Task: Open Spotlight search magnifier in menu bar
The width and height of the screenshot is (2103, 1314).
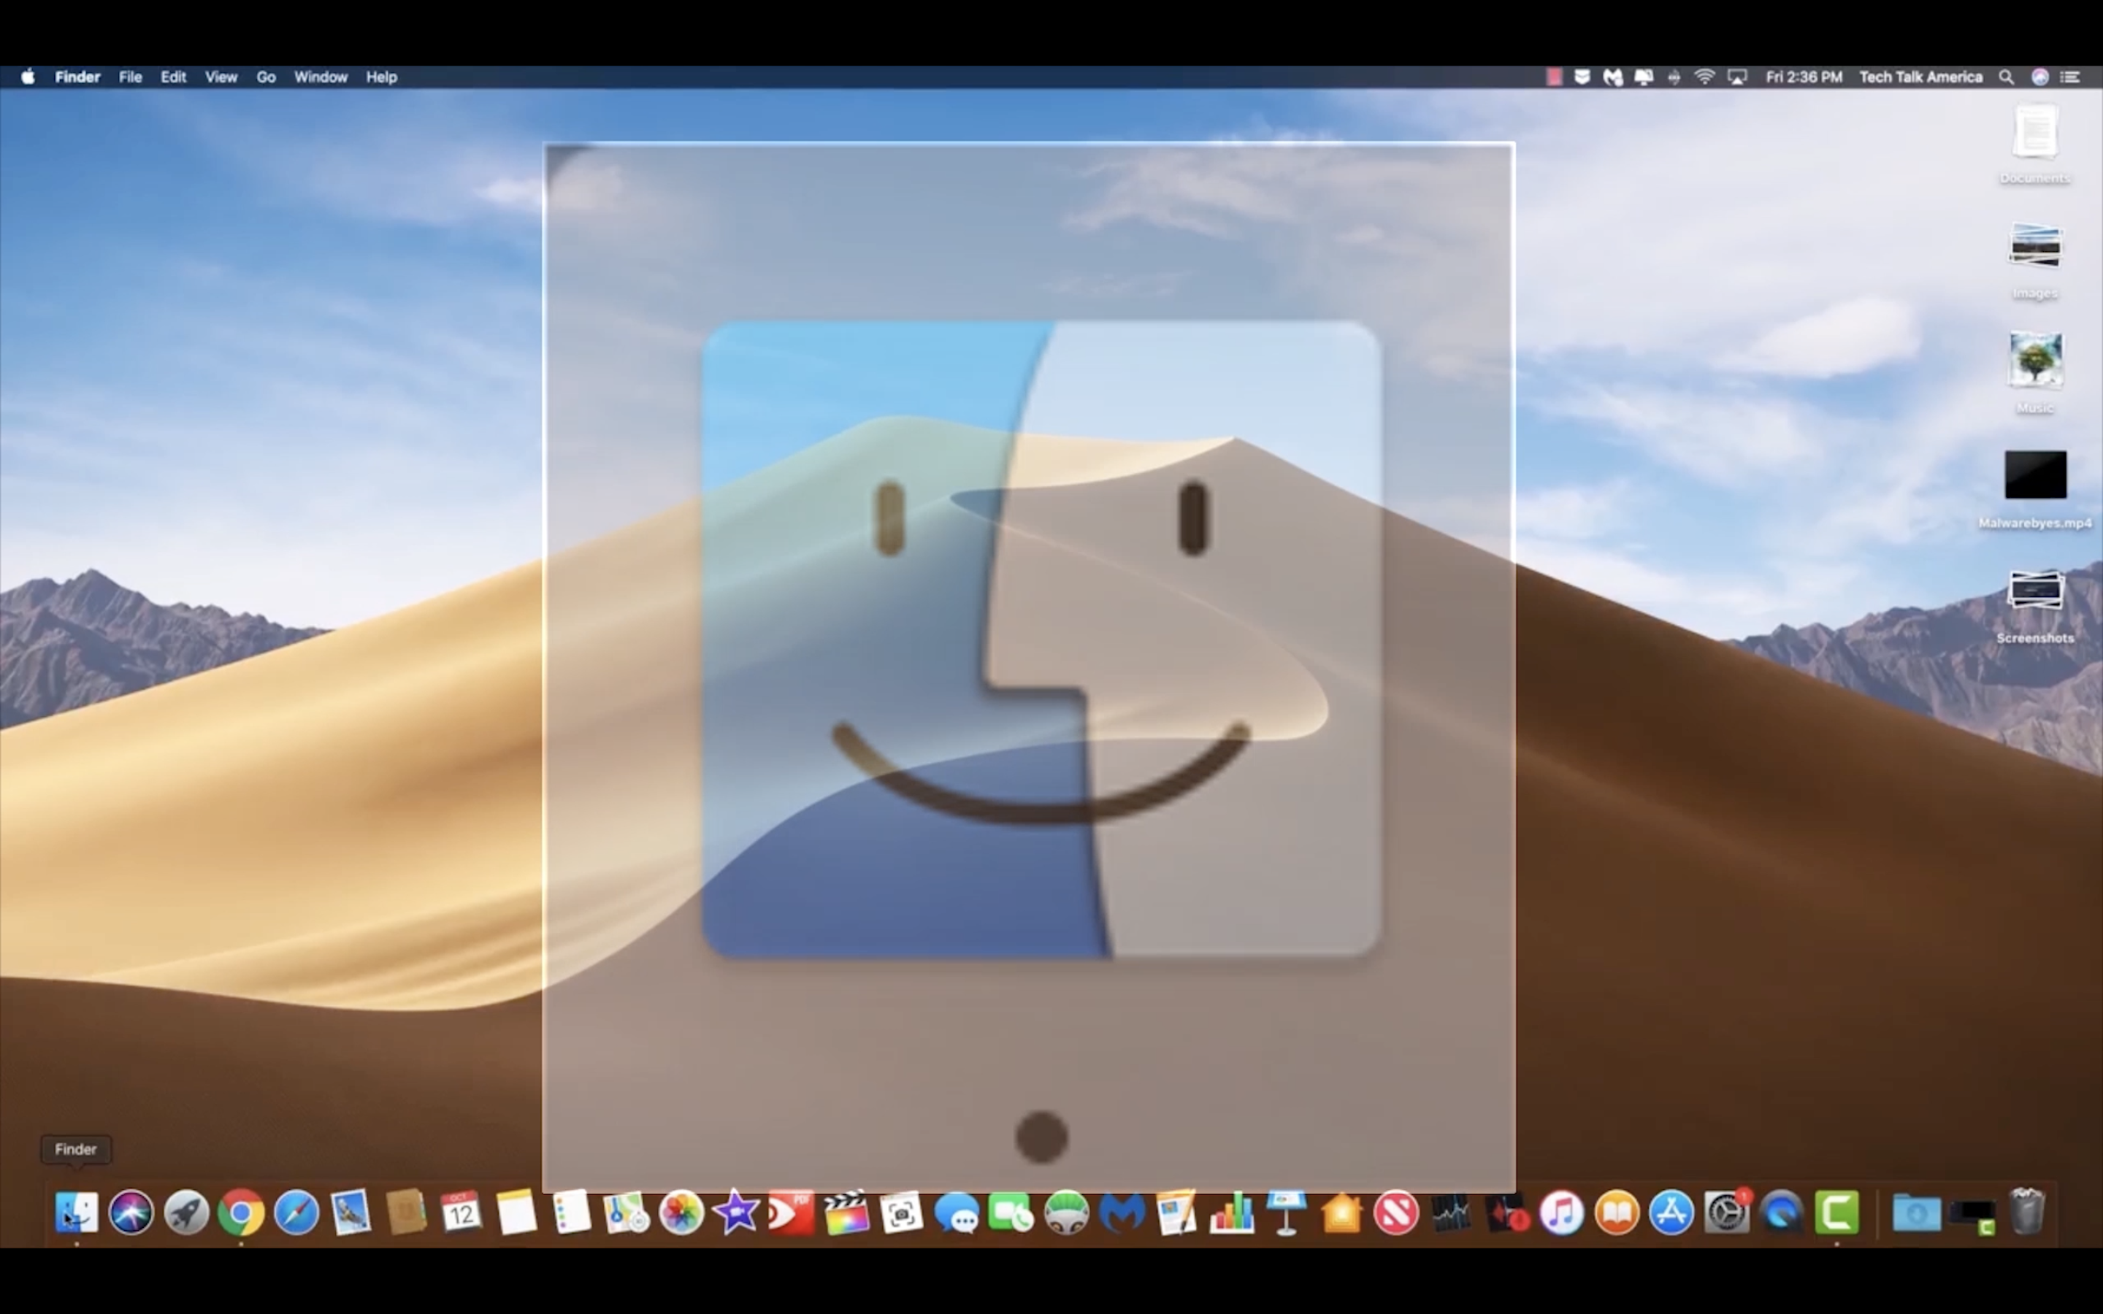Action: pos(2006,77)
